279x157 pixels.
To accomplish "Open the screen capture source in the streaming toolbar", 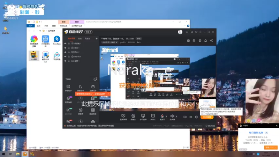I will (123, 117).
